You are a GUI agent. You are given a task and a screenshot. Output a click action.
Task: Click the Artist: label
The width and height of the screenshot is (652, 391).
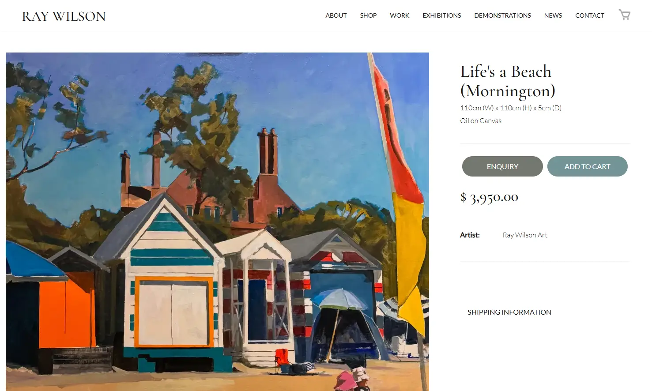click(x=470, y=235)
